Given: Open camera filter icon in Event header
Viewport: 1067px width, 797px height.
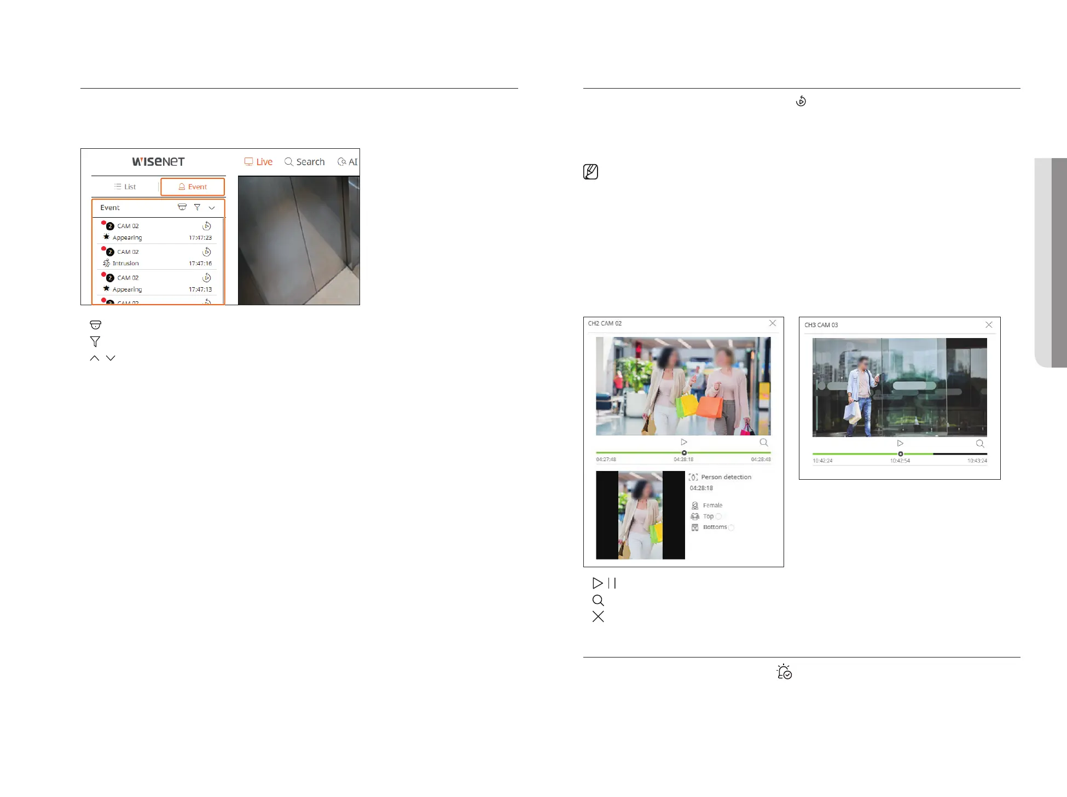Looking at the screenshot, I should pos(182,207).
